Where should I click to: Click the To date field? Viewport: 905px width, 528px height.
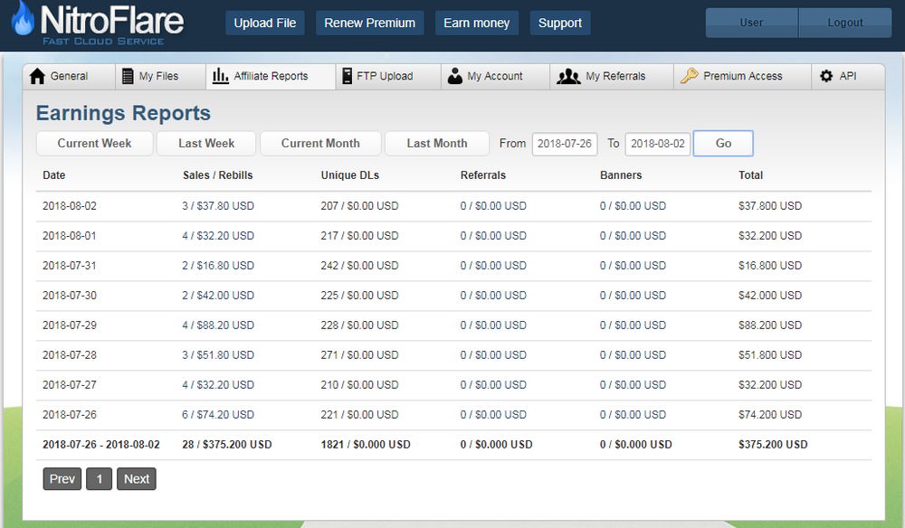pos(657,144)
